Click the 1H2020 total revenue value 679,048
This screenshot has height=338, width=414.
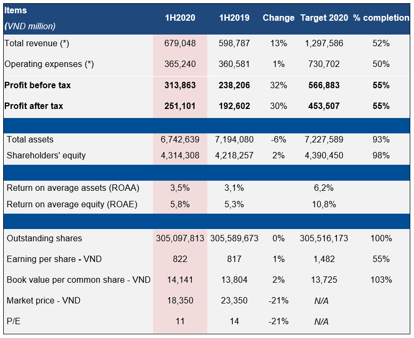coord(180,44)
